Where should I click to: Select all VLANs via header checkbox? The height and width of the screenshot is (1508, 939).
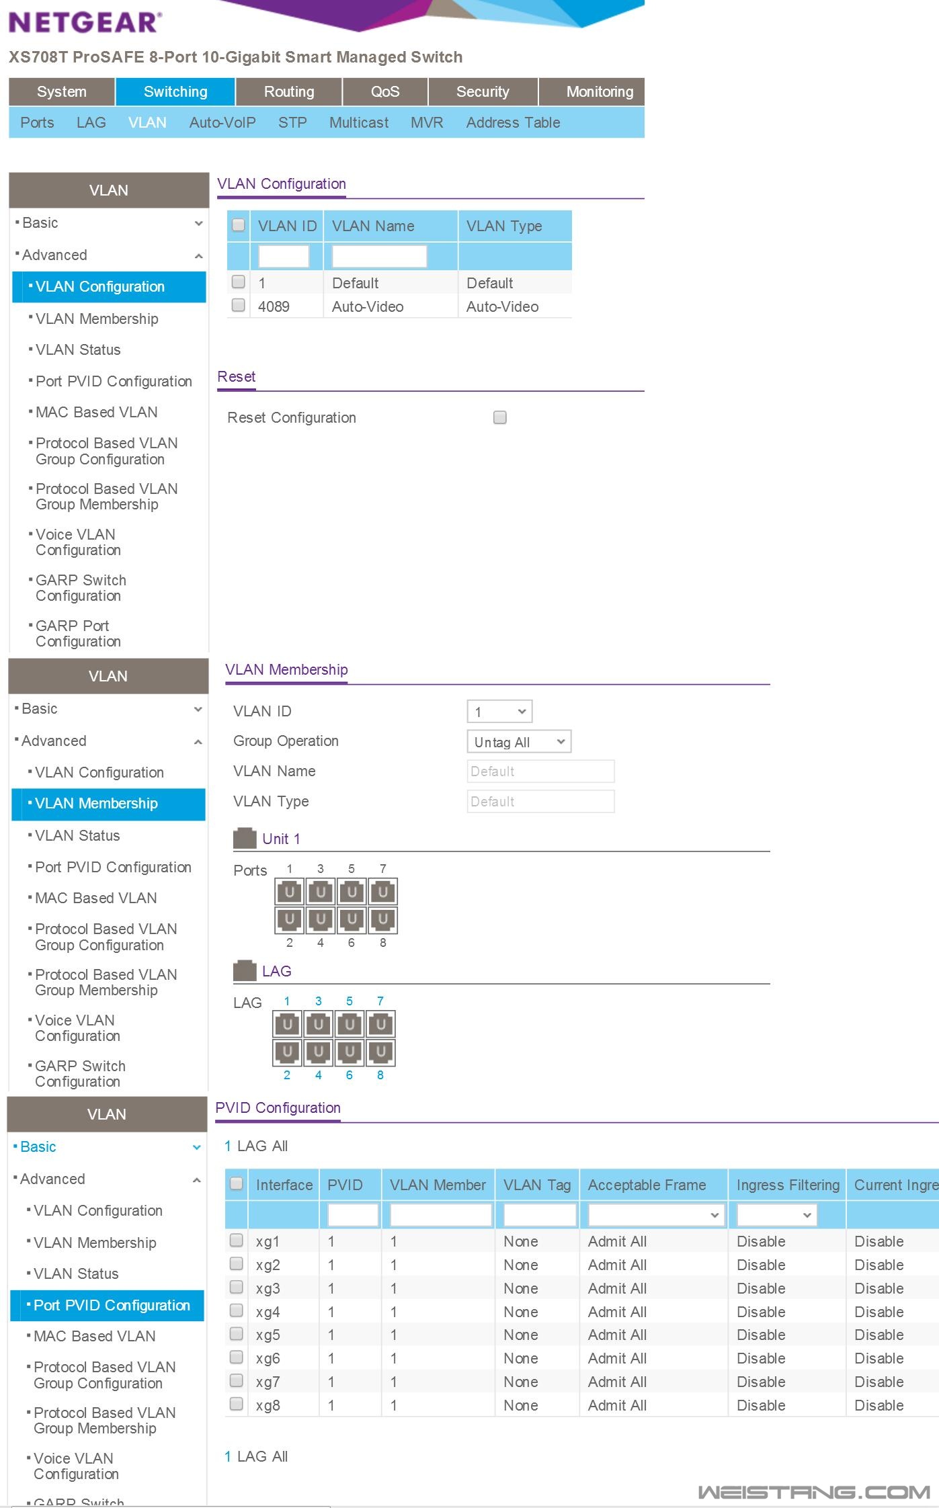coord(239,225)
